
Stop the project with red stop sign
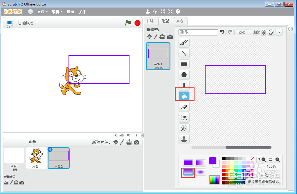tap(138, 23)
